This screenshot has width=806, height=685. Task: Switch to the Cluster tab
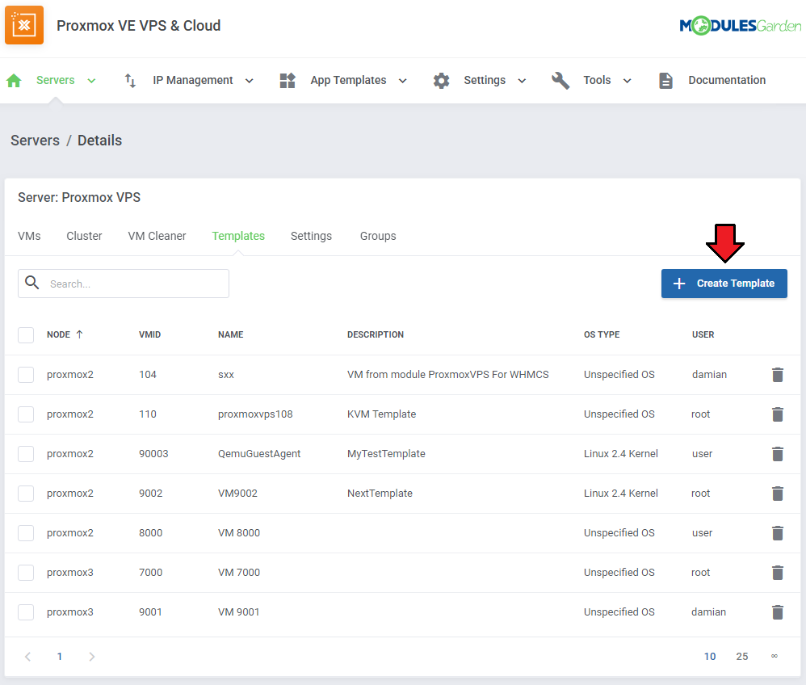click(x=84, y=236)
